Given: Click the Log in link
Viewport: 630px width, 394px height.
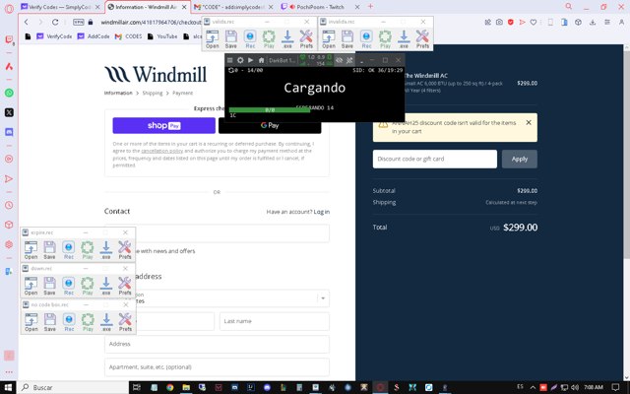Looking at the screenshot, I should click(322, 212).
